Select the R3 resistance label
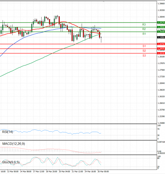The height and width of the screenshot is (174, 165). tap(144, 24)
